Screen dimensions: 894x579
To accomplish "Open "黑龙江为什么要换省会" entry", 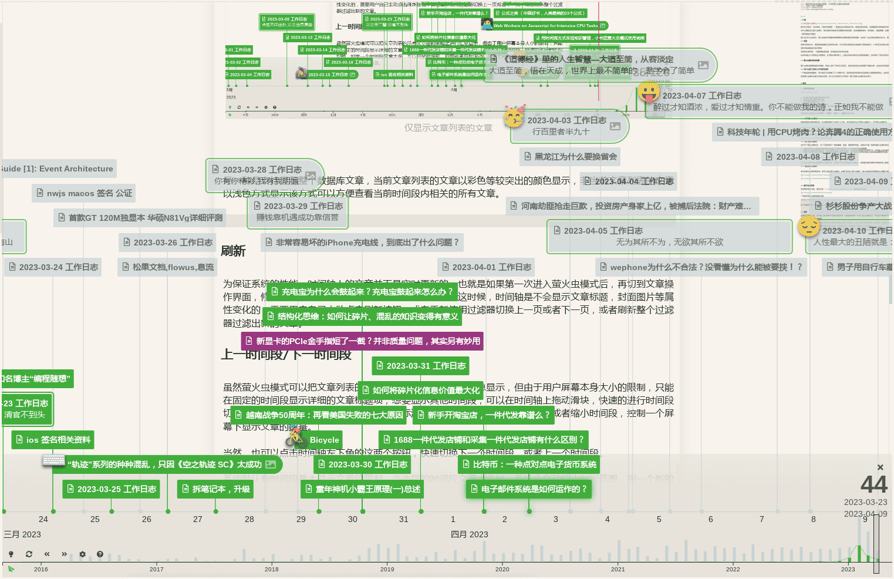I will (570, 157).
